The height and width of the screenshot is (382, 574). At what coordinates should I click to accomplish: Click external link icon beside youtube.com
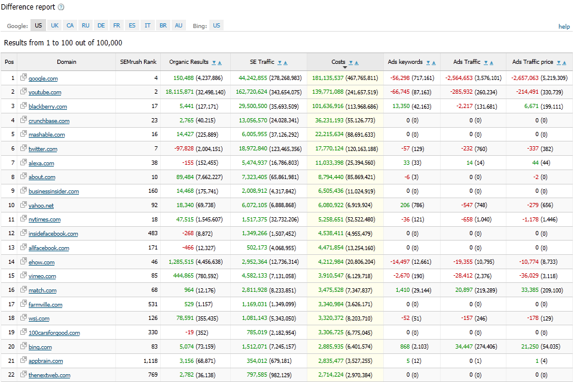click(x=23, y=91)
